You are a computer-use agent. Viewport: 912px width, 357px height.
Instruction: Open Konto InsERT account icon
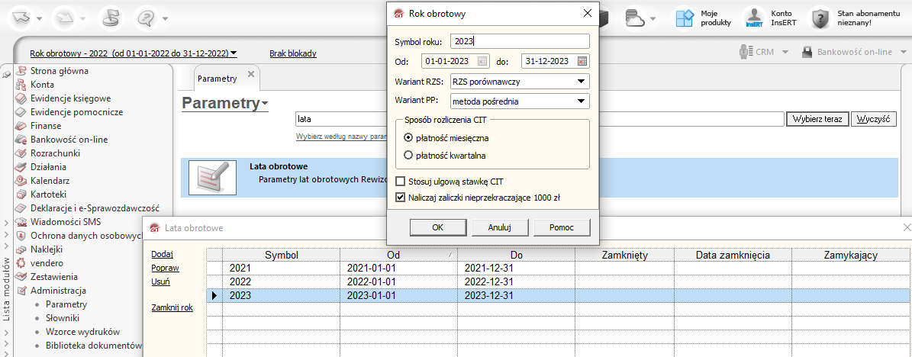pos(754,18)
